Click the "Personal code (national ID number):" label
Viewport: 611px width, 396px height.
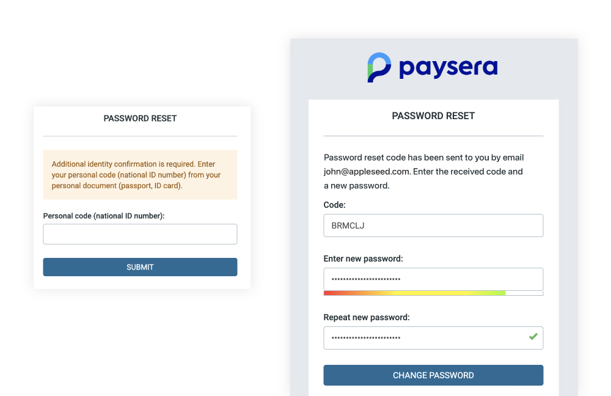[x=104, y=216]
